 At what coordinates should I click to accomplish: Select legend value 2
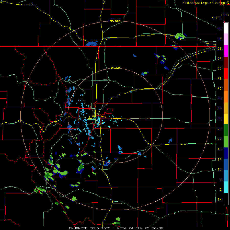pyautogui.click(x=221, y=190)
